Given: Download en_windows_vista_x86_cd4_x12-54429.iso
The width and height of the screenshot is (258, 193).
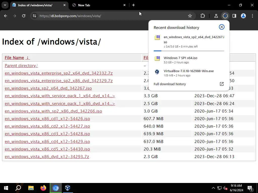Looking at the screenshot, I should (47, 141).
